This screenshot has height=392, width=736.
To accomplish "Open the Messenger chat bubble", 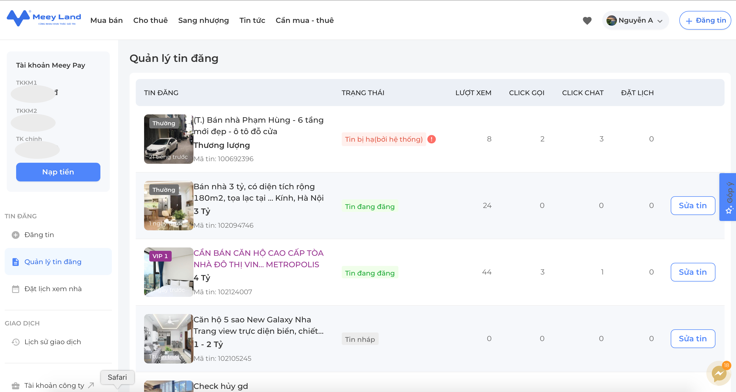I will coord(719,374).
